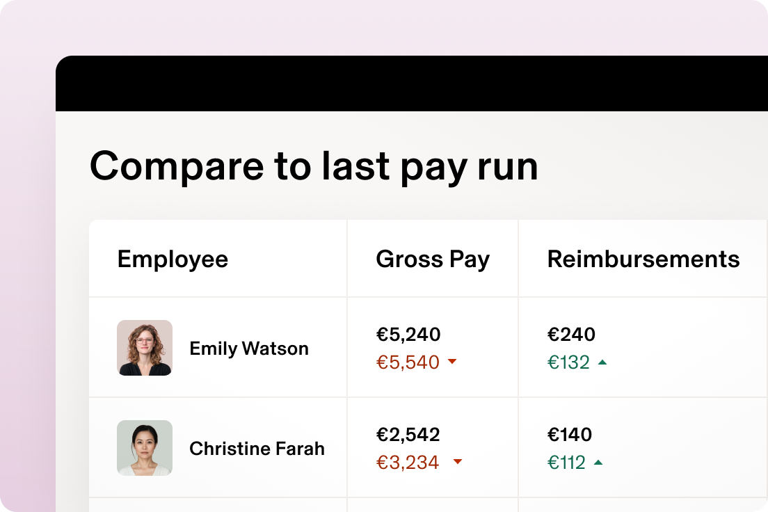The image size is (768, 512).
Task: Open Christine Farah's employee record
Action: (257, 449)
